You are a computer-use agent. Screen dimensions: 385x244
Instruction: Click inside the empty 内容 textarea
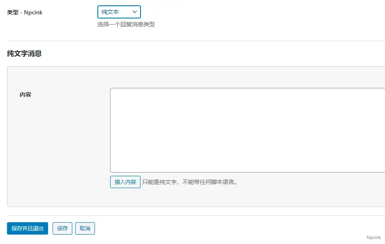pos(247,129)
